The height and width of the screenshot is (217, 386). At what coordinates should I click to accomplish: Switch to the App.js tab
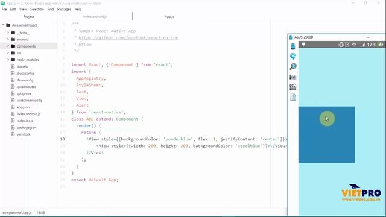pos(169,17)
